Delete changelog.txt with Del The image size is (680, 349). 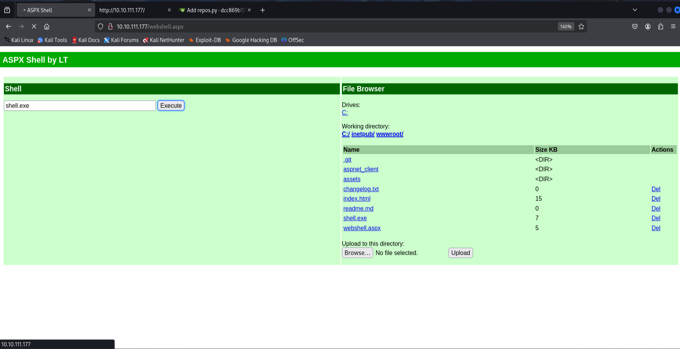pos(656,189)
